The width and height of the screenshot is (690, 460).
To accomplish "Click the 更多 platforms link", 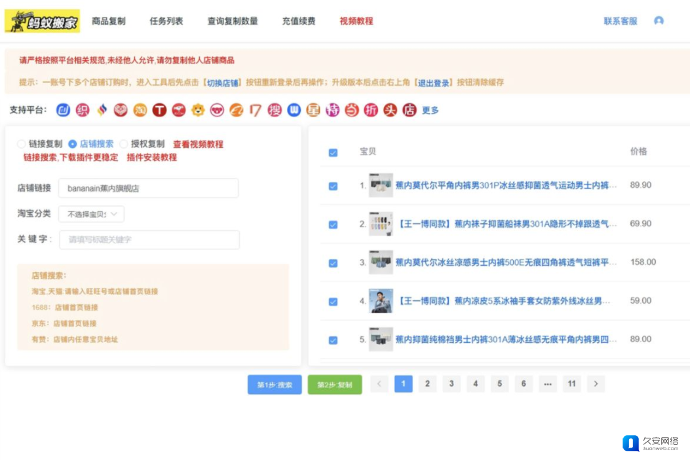I will point(430,111).
